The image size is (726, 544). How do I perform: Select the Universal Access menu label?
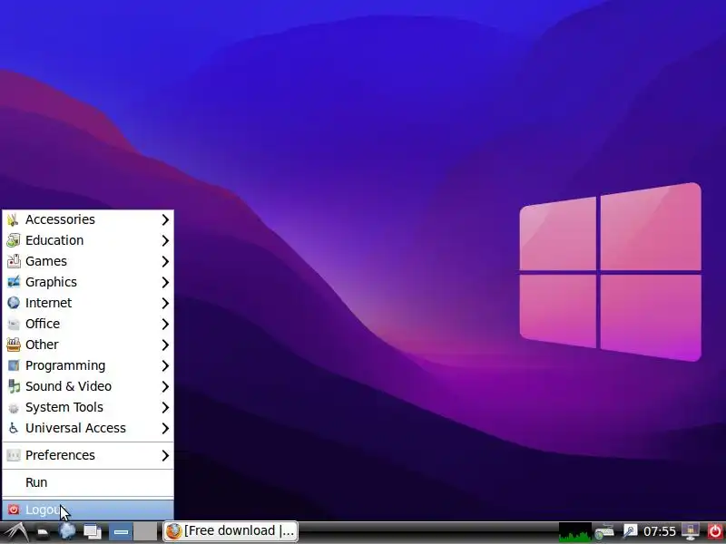tap(75, 428)
